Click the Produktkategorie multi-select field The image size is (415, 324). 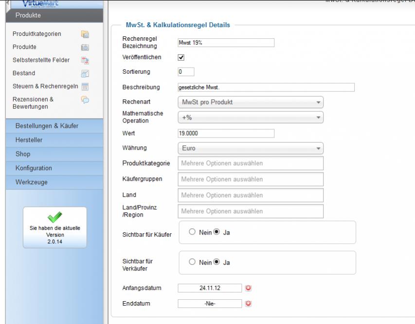[x=251, y=163]
